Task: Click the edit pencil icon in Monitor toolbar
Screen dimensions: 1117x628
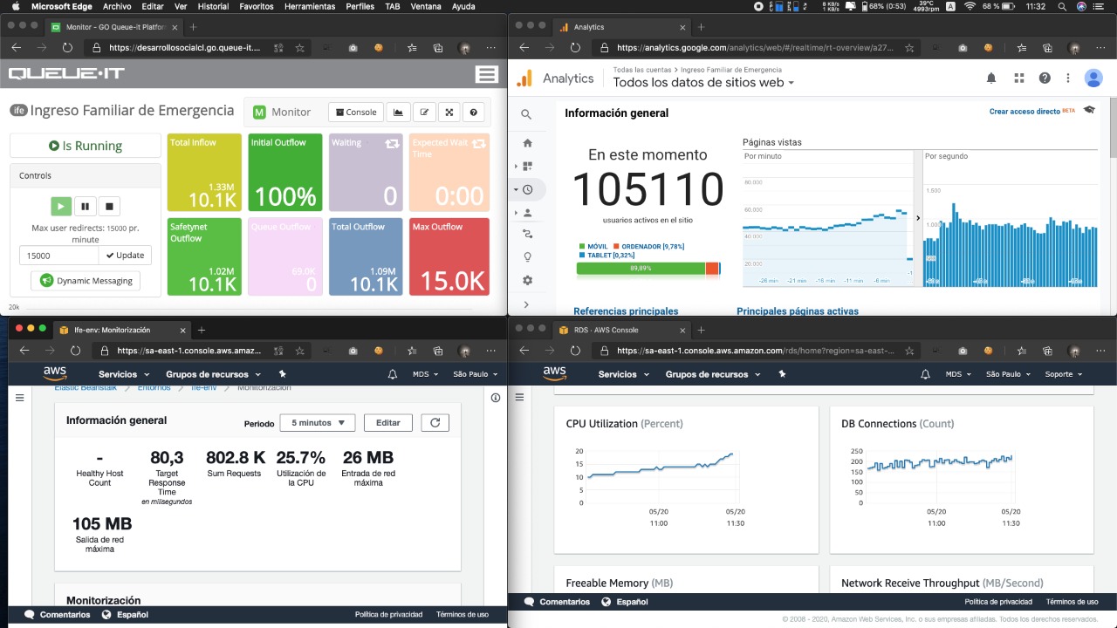Action: tap(424, 112)
